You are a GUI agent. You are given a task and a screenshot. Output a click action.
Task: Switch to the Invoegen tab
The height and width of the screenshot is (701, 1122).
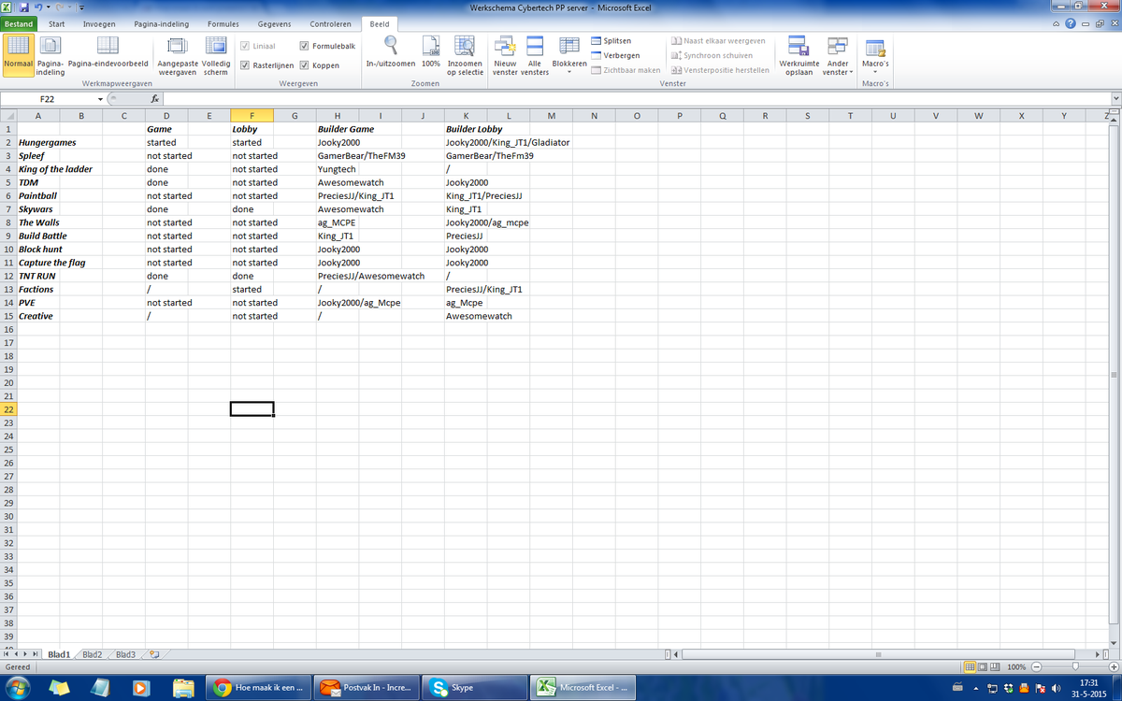100,23
